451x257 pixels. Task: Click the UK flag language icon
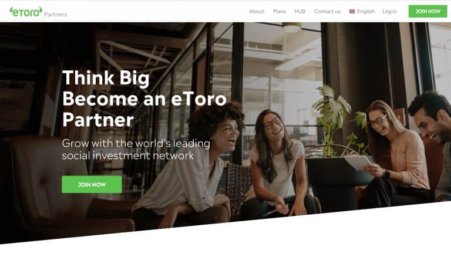tap(352, 12)
